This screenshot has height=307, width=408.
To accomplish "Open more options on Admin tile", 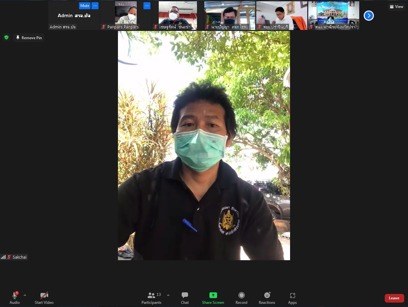I will coord(95,6).
